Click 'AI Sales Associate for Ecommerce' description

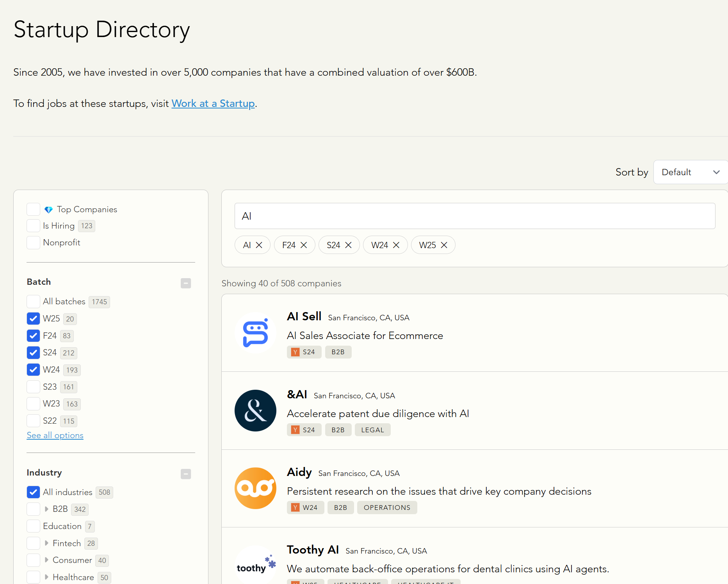pos(365,335)
